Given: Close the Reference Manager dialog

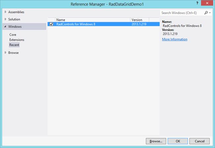Looking at the screenshot, I should 207,3.
